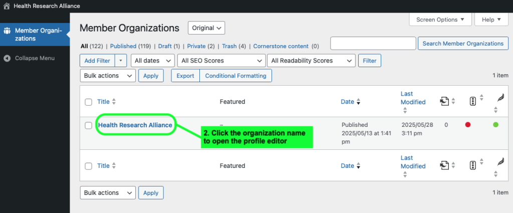Open the All dates dropdown
The height and width of the screenshot is (213, 513).
point(153,61)
